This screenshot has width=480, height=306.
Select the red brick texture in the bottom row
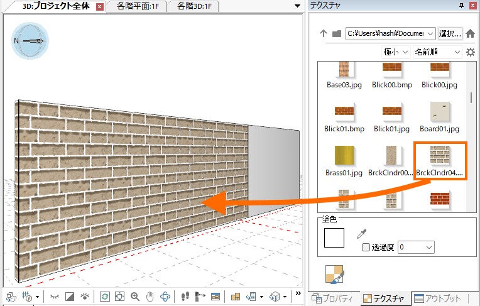click(440, 199)
